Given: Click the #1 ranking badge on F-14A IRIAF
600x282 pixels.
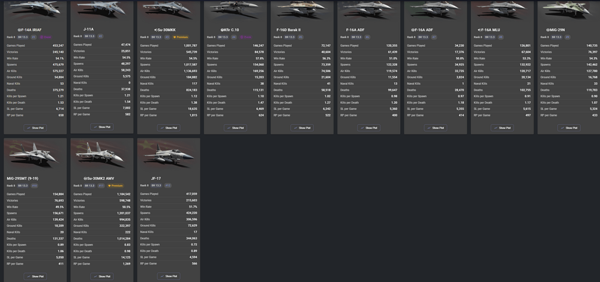Looking at the screenshot, I should pos(34,37).
